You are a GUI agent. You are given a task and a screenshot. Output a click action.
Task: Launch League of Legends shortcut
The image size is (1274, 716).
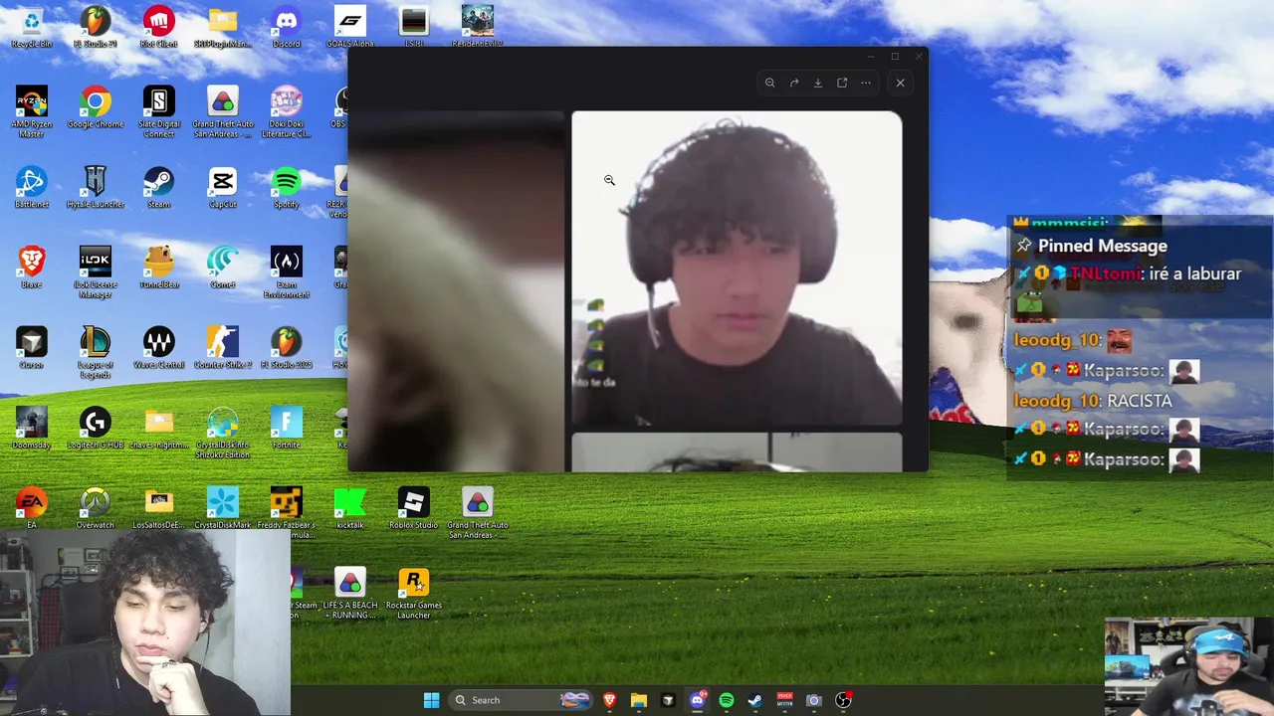[96, 353]
